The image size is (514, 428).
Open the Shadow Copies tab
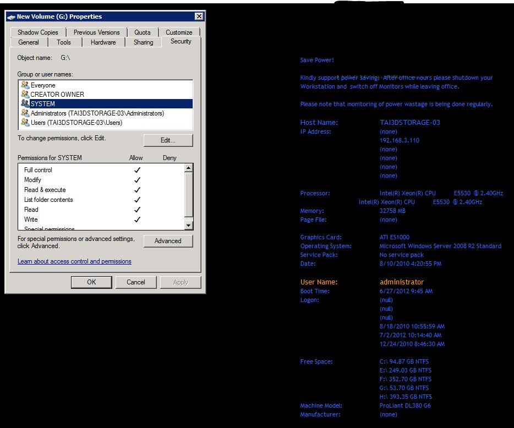pyautogui.click(x=37, y=32)
